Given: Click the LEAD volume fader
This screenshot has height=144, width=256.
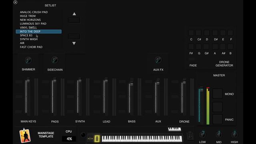Looking at the screenshot, I should 106,81.
